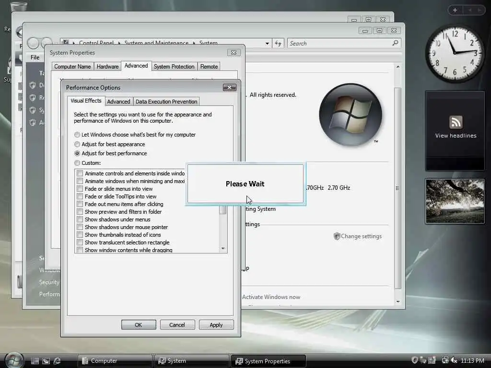Click the 11:13 PM taskbar clock
491x368 pixels.
[472, 360]
